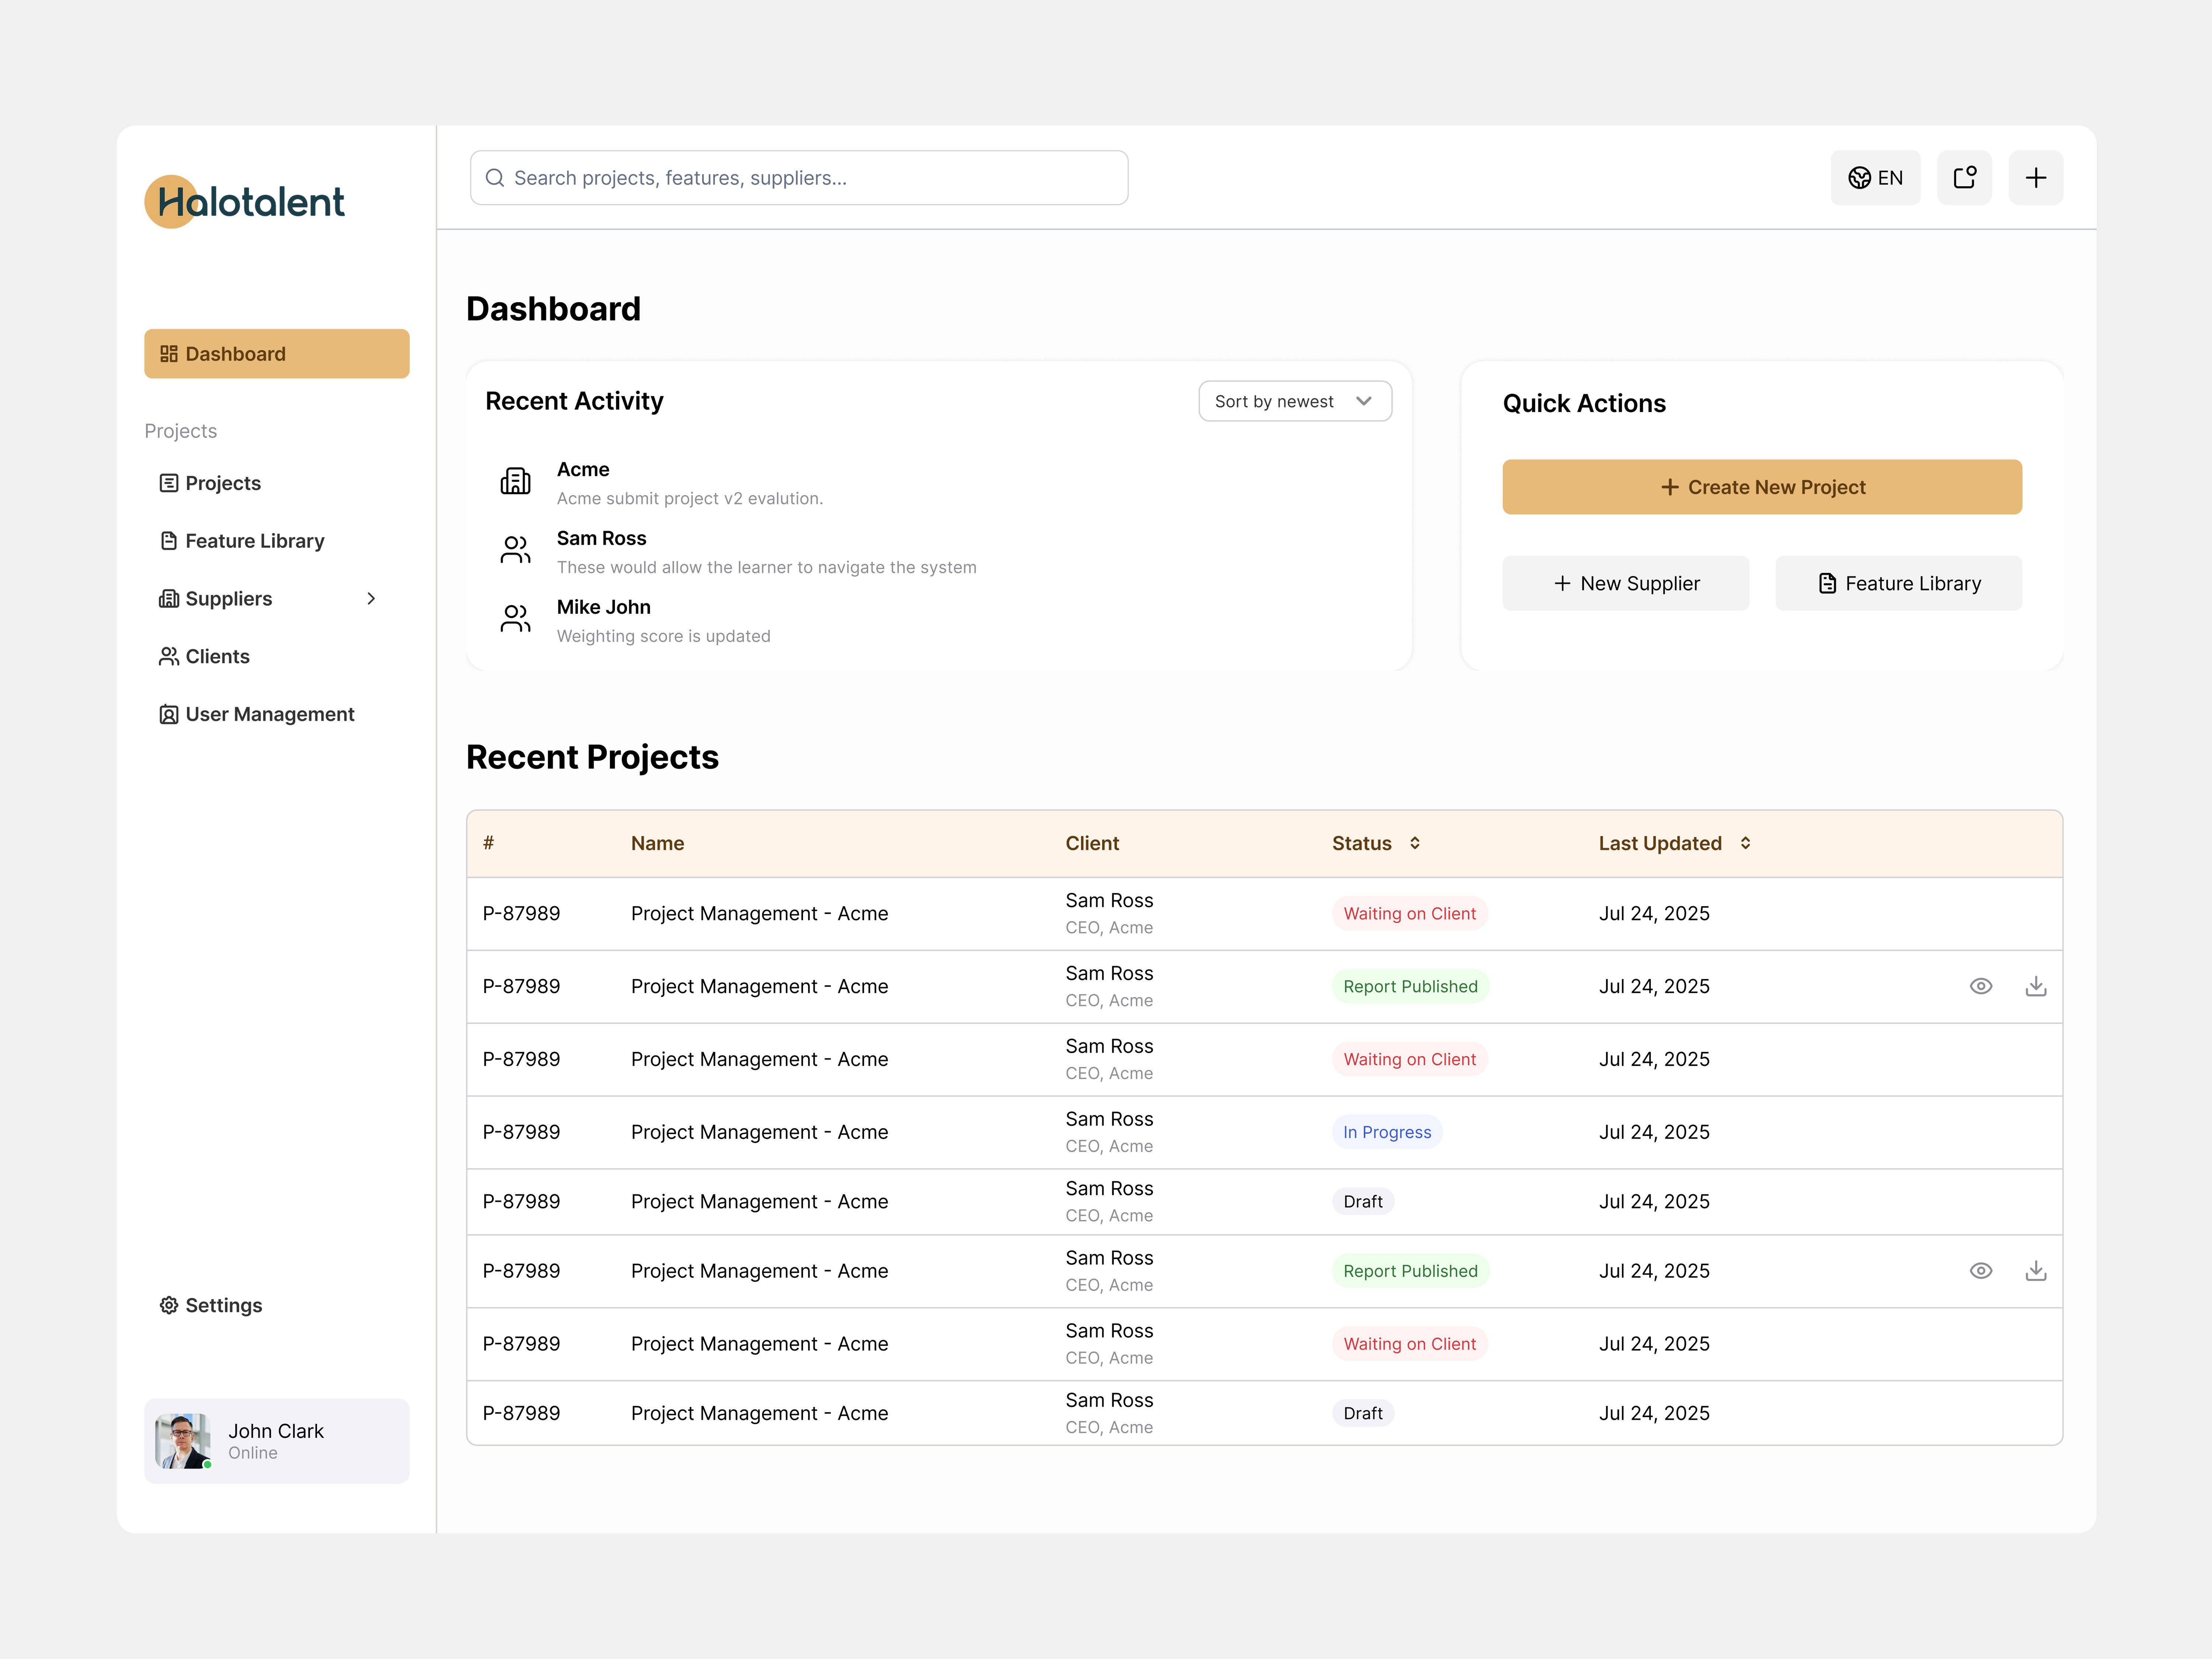Open the Settings gear in sidebar
Image resolution: width=2212 pixels, height=1659 pixels.
tap(169, 1305)
